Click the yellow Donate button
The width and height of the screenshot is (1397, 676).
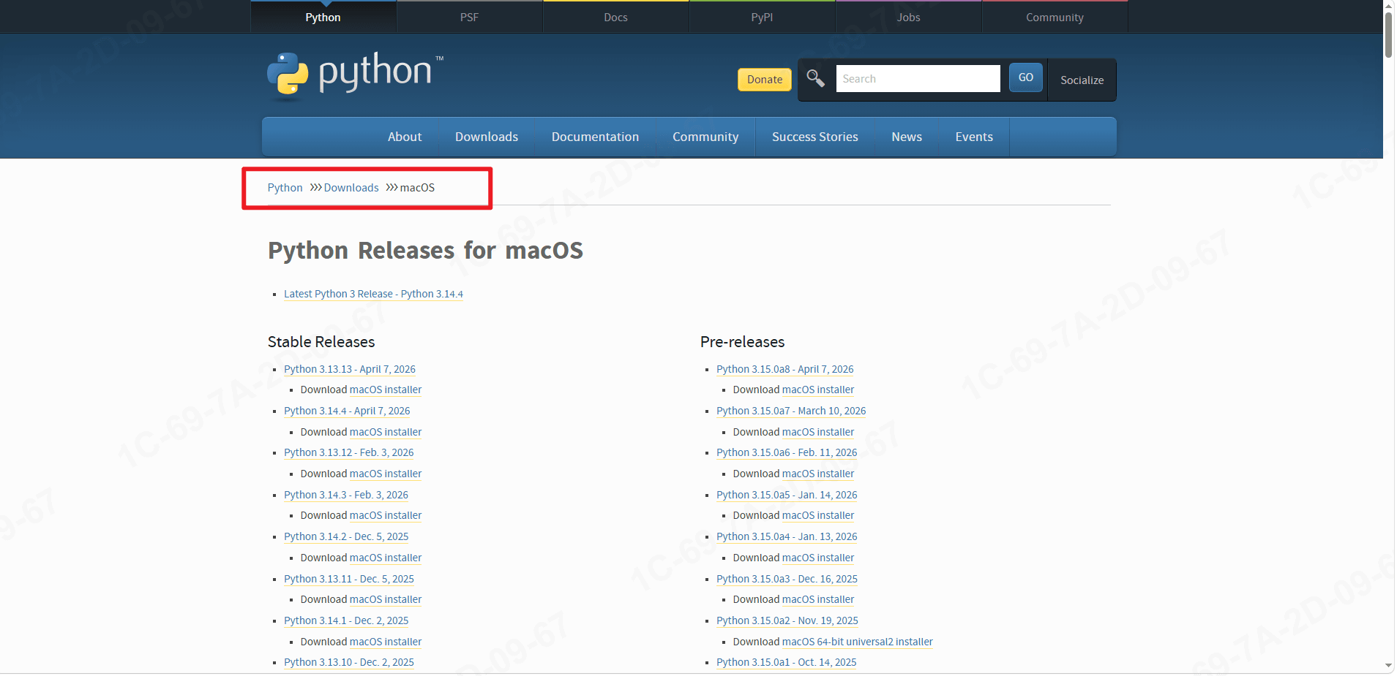pos(765,79)
